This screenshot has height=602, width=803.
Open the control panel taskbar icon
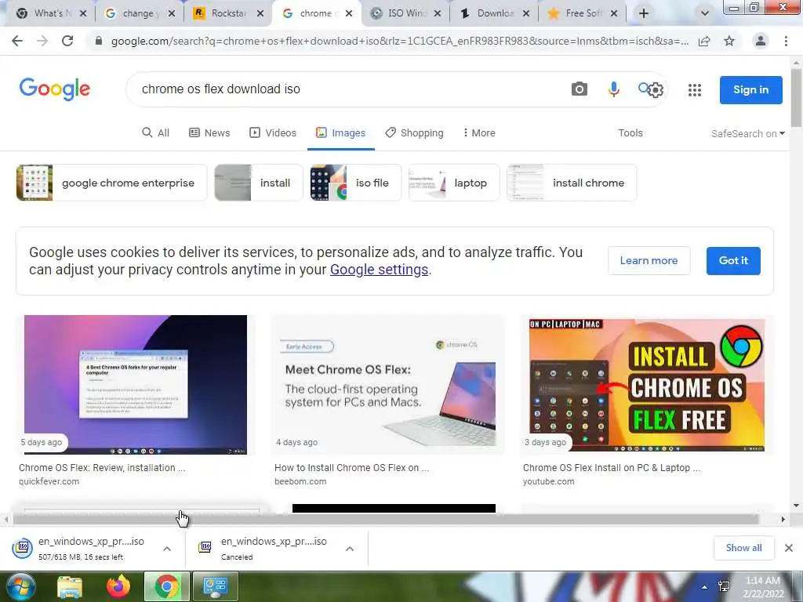pos(215,586)
